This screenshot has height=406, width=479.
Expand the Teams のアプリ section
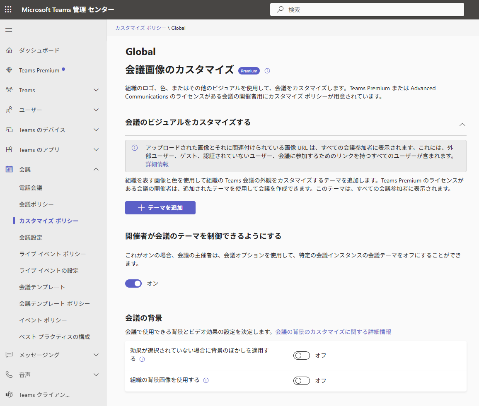tap(96, 149)
